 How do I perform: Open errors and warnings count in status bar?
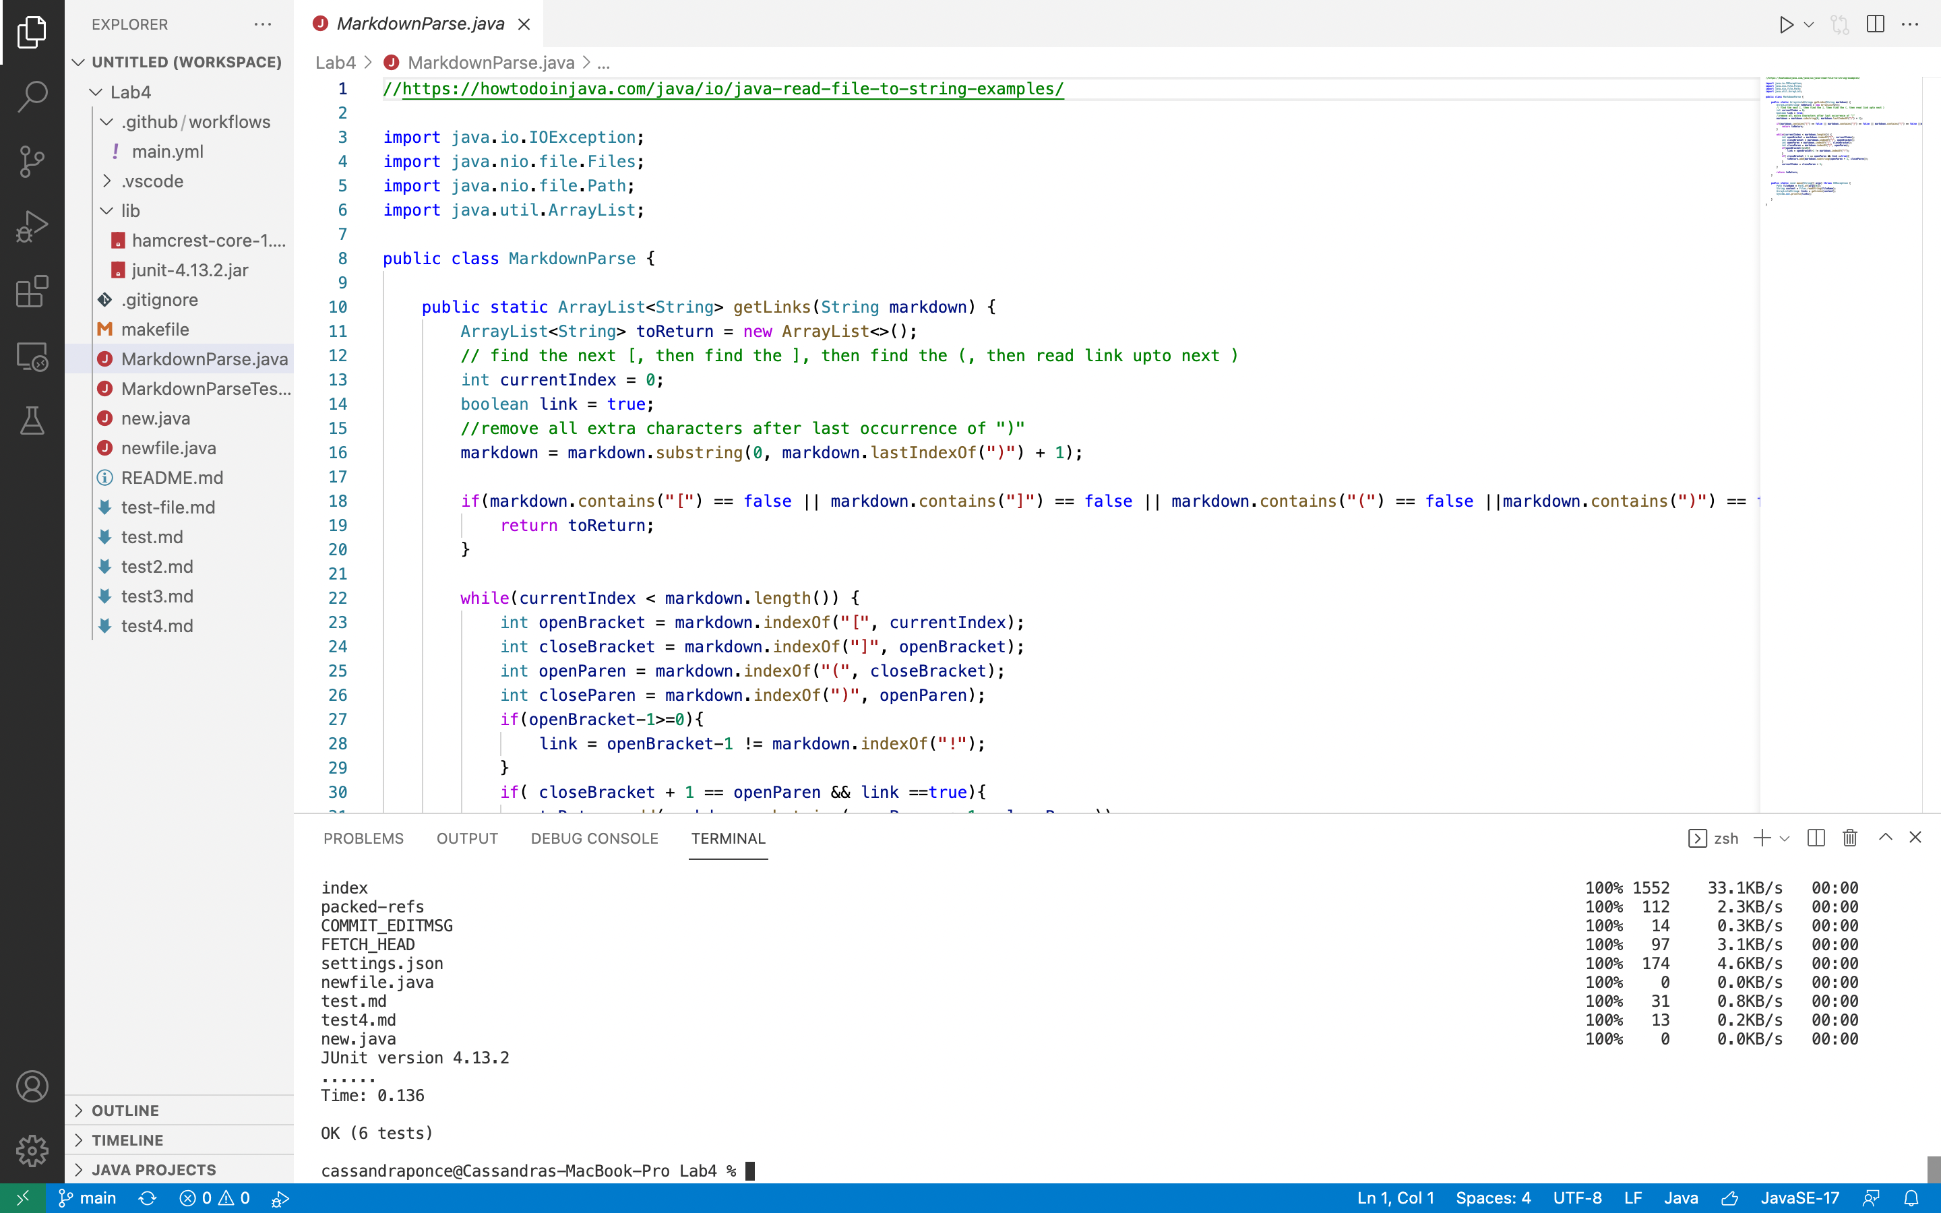point(215,1198)
